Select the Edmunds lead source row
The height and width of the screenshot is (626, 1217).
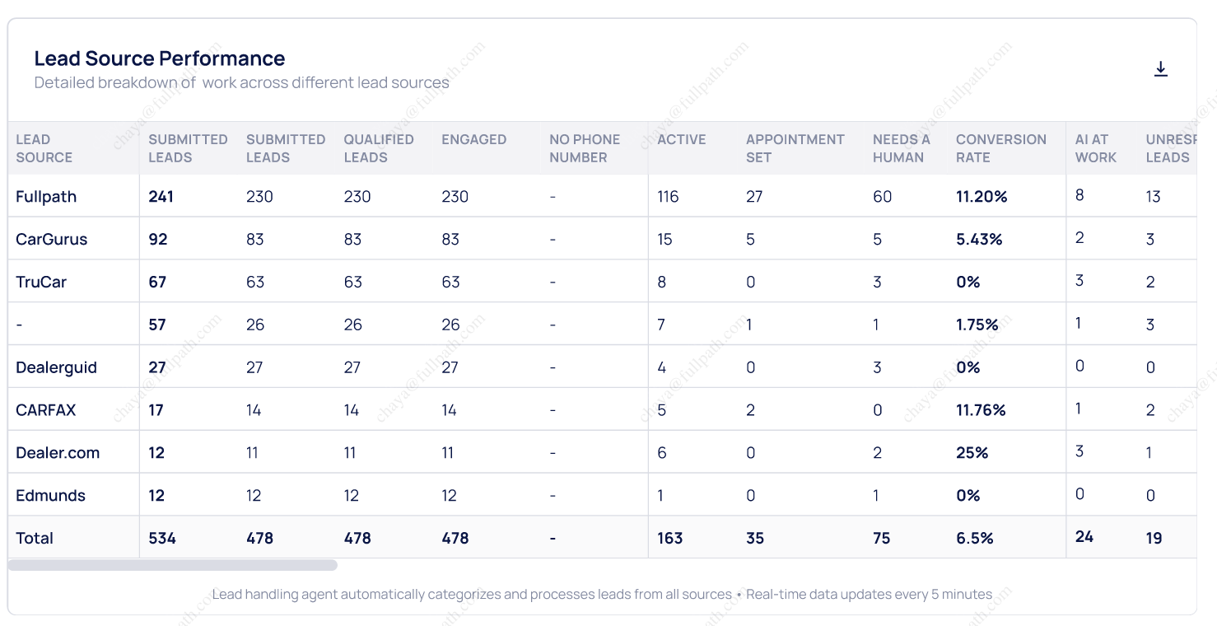pyautogui.click(x=50, y=496)
